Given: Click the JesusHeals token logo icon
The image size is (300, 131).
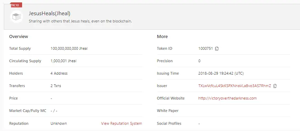Looking at the screenshot, I should 17,17.
